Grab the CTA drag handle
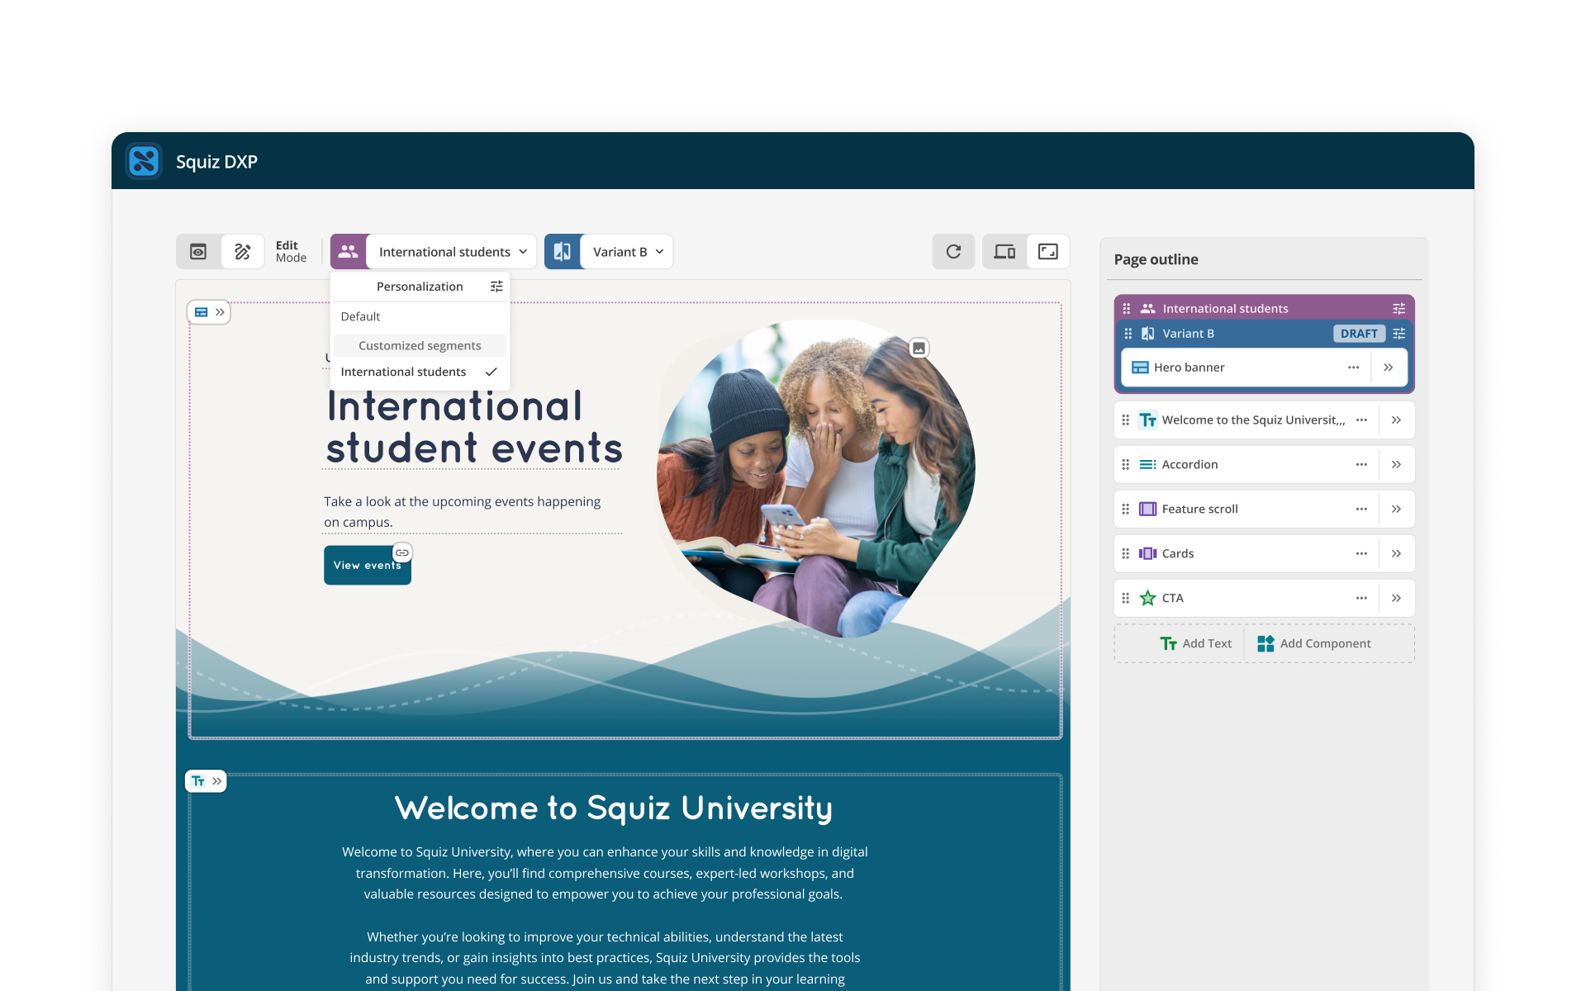This screenshot has height=991, width=1586. coord(1126,599)
